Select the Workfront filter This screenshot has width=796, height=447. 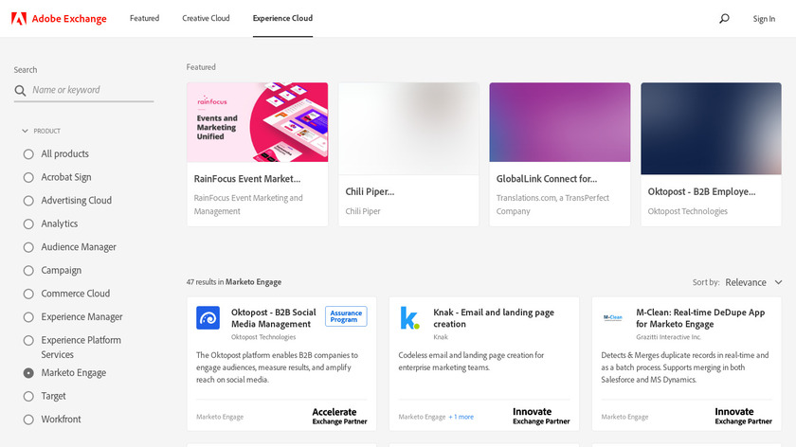tap(28, 420)
